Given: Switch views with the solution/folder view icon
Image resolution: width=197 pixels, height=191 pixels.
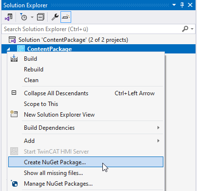Looking at the screenshot, I should coord(9,17).
